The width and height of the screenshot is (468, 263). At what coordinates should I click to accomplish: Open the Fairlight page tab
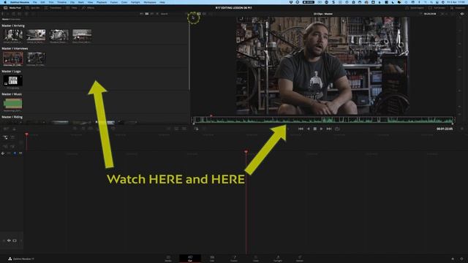tap(278, 259)
